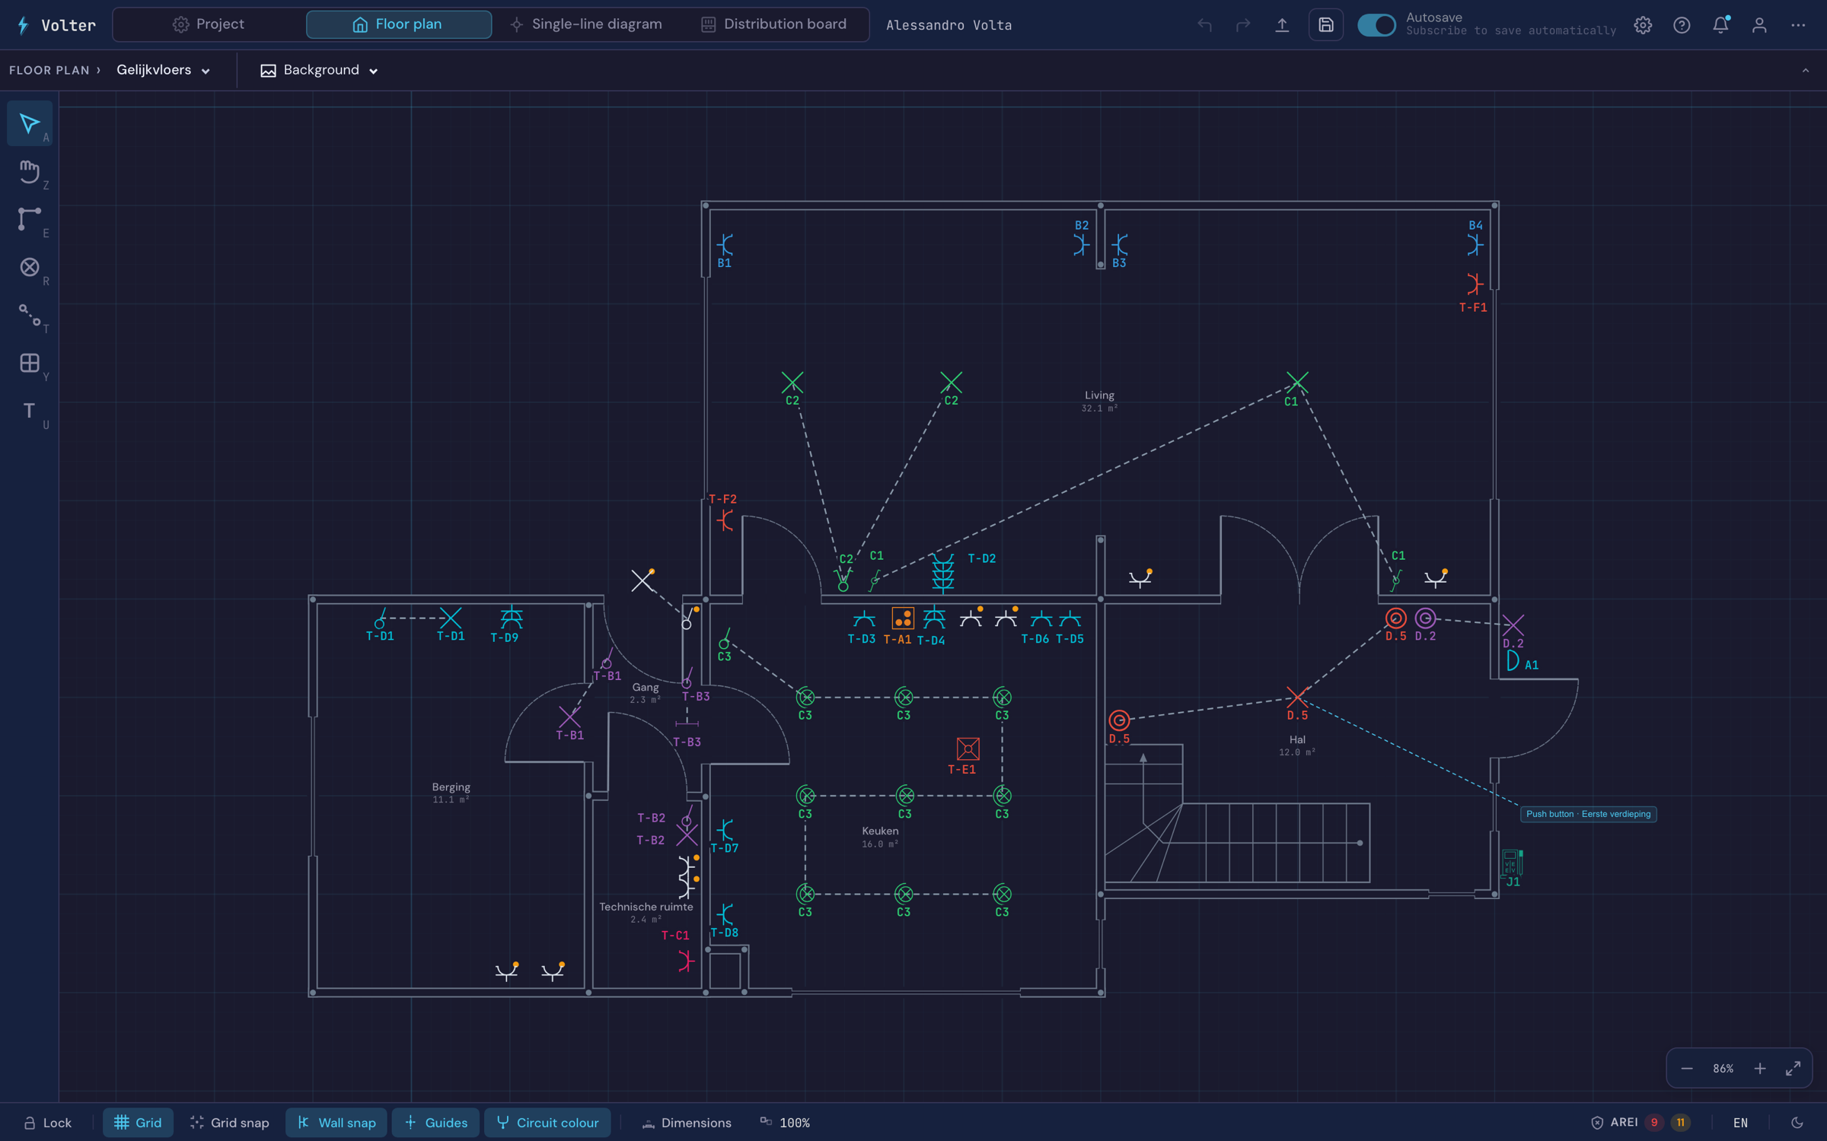
Task: Fit drawing to screen expand icon
Action: click(x=1793, y=1069)
